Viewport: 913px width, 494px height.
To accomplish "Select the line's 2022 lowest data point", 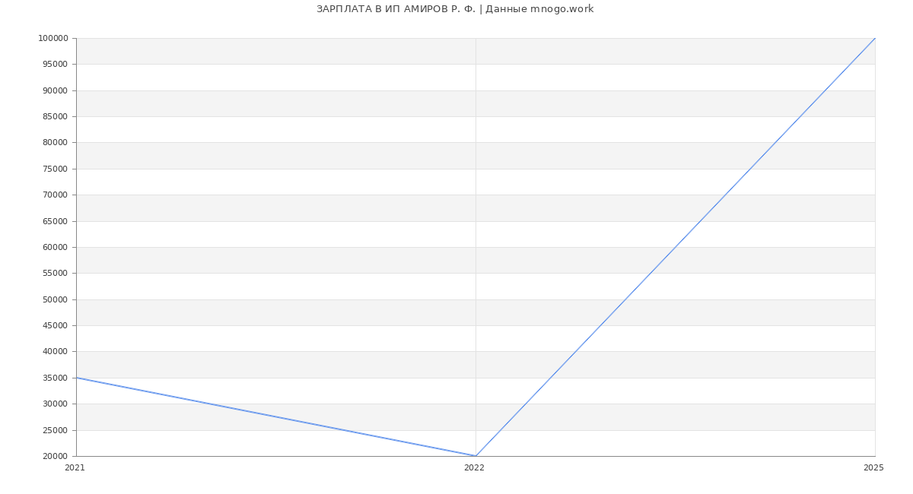I will 476,456.
